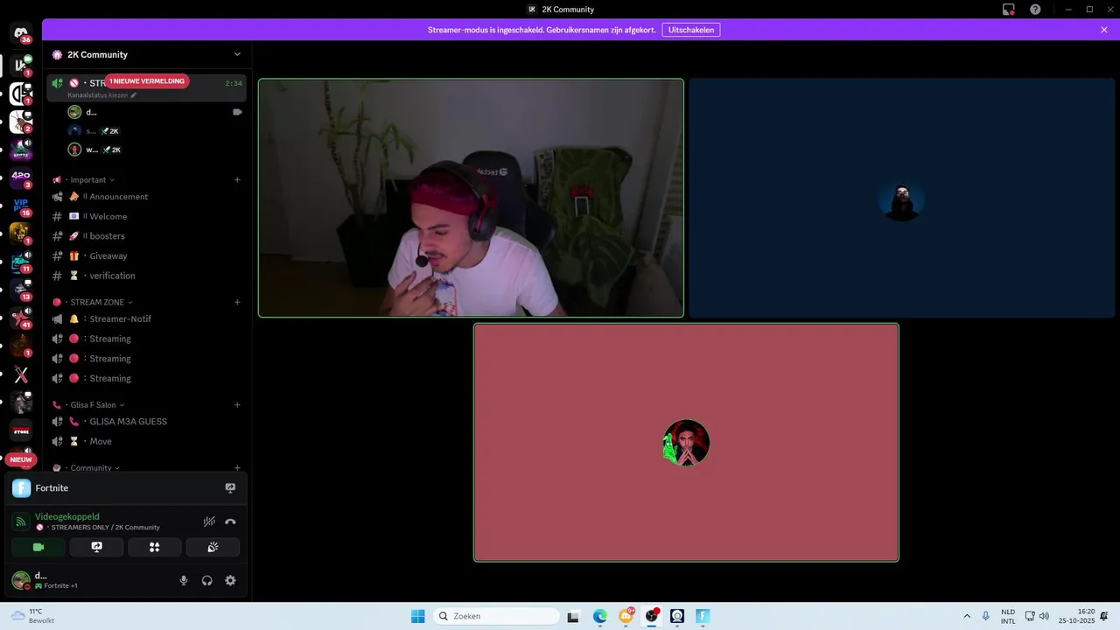The image size is (1120, 630).
Task: Collapse the STREAM ZONE category
Action: [x=97, y=302]
